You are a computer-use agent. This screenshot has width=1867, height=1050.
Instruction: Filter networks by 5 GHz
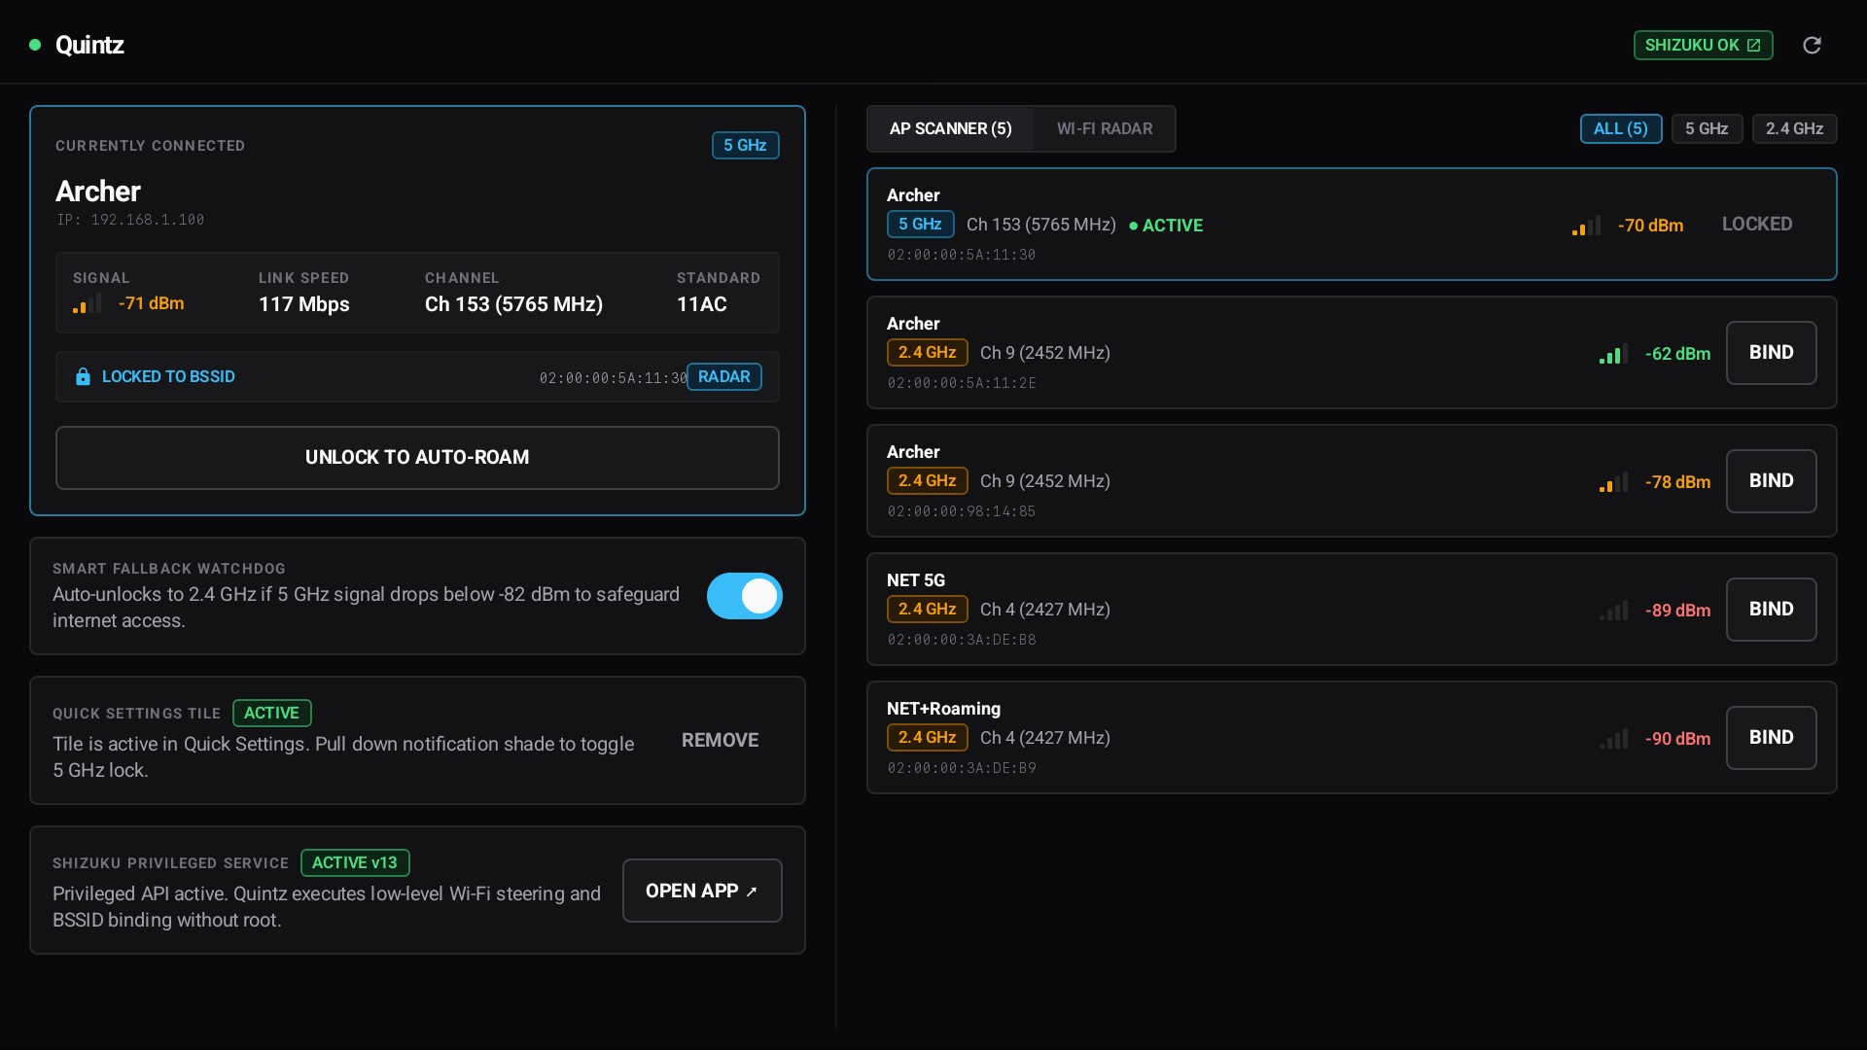pos(1707,128)
